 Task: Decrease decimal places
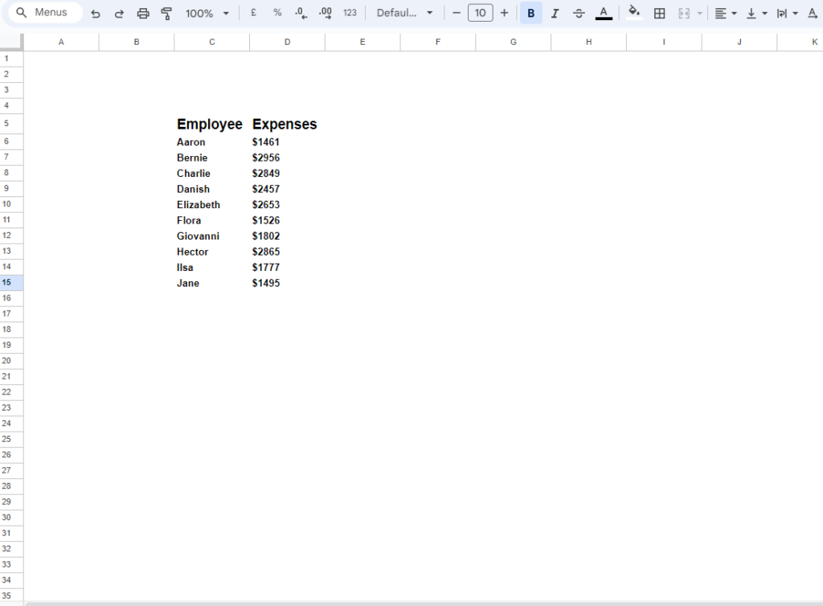click(x=301, y=13)
